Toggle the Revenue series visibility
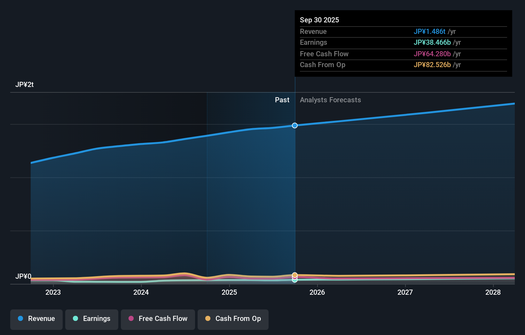525x335 pixels. point(36,319)
